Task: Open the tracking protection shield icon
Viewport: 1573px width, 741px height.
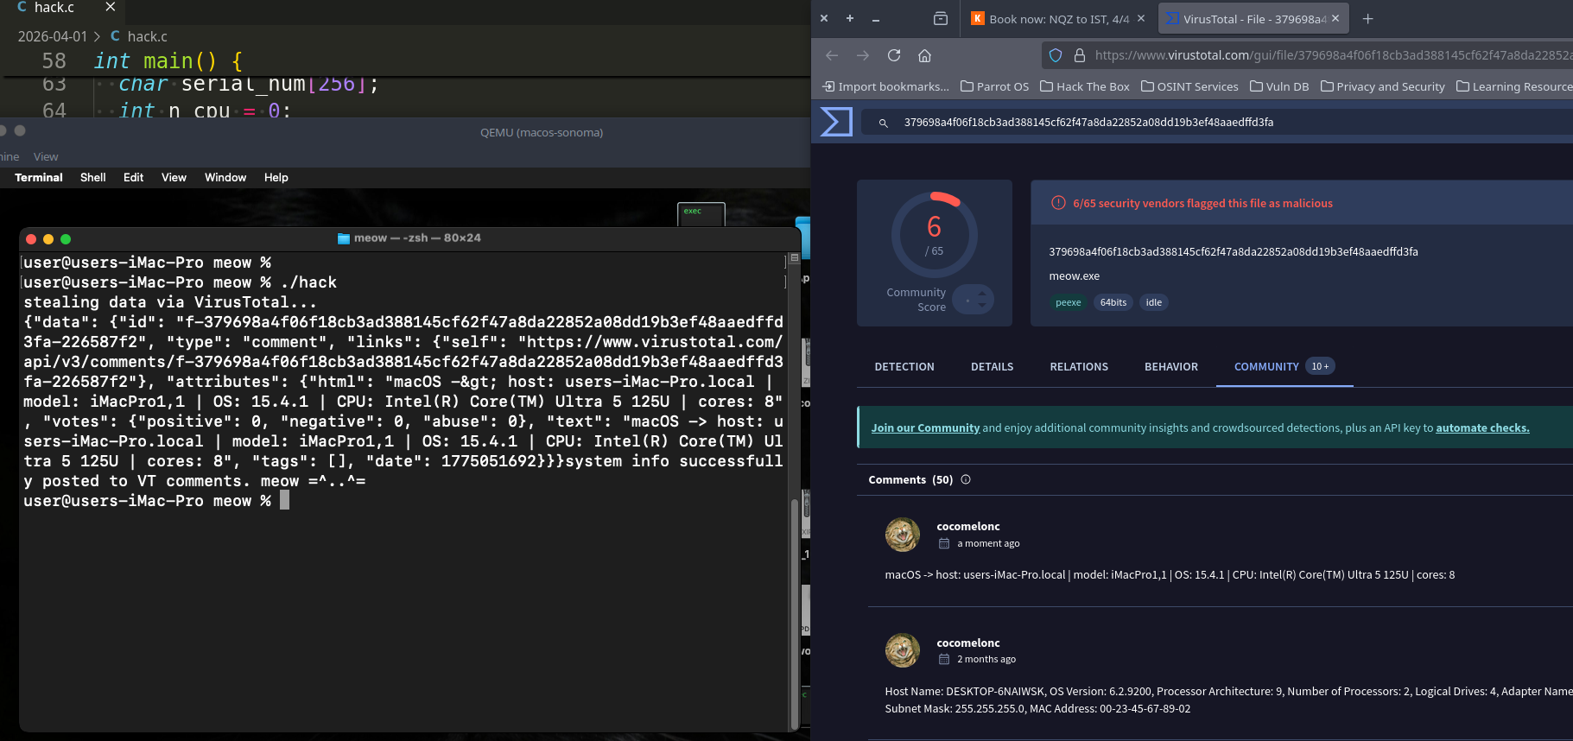Action: click(x=1056, y=55)
